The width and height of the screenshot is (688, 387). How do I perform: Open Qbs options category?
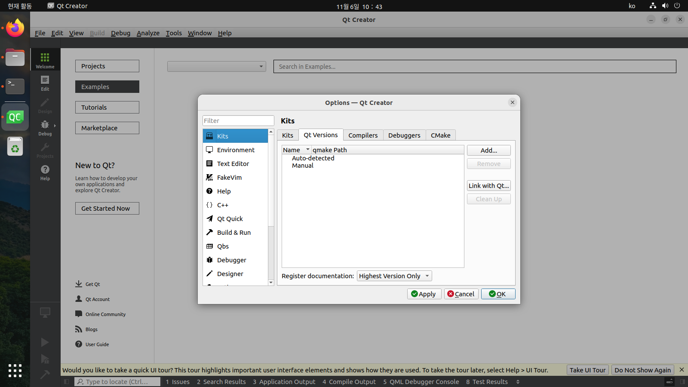235,246
